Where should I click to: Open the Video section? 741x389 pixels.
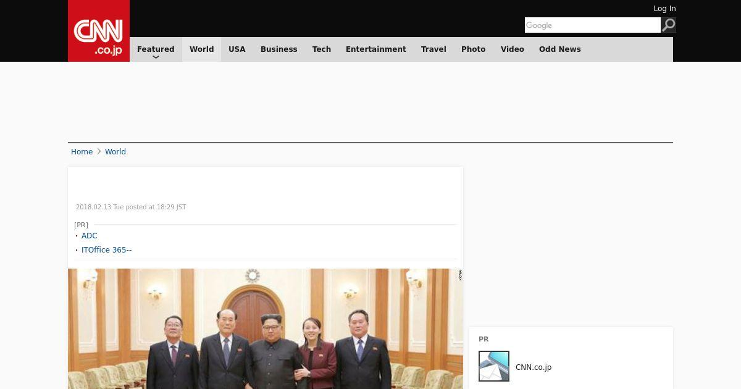pyautogui.click(x=513, y=49)
